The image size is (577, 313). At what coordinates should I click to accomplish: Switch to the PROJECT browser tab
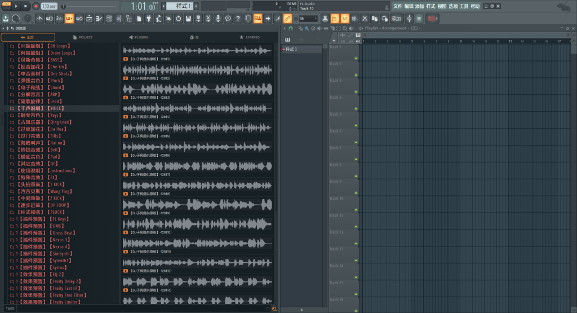pos(83,37)
